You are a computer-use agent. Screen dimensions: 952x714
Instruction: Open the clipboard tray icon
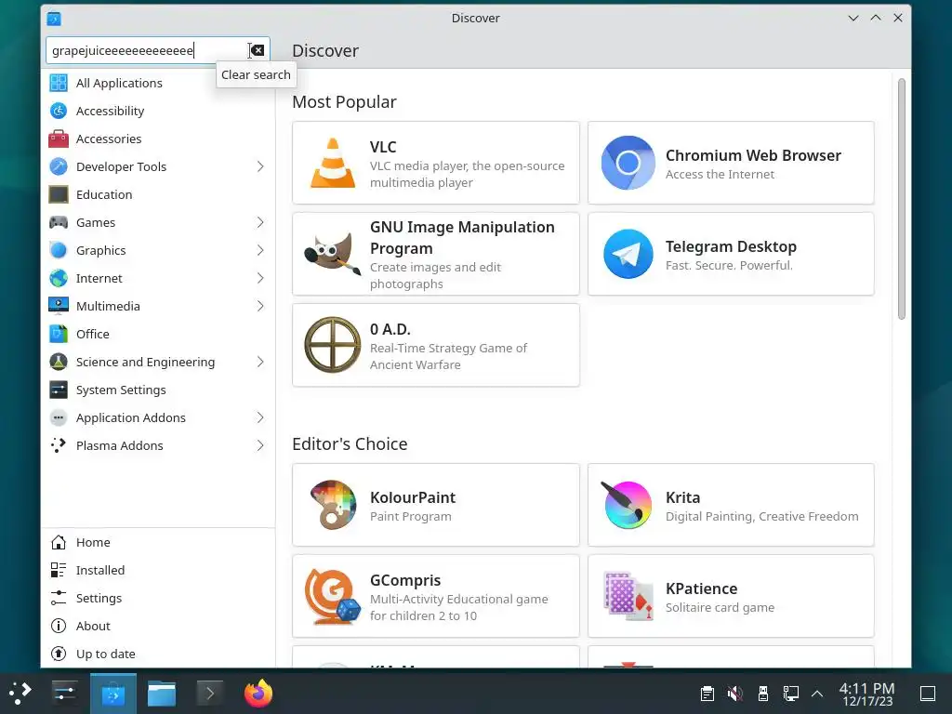[x=707, y=694]
